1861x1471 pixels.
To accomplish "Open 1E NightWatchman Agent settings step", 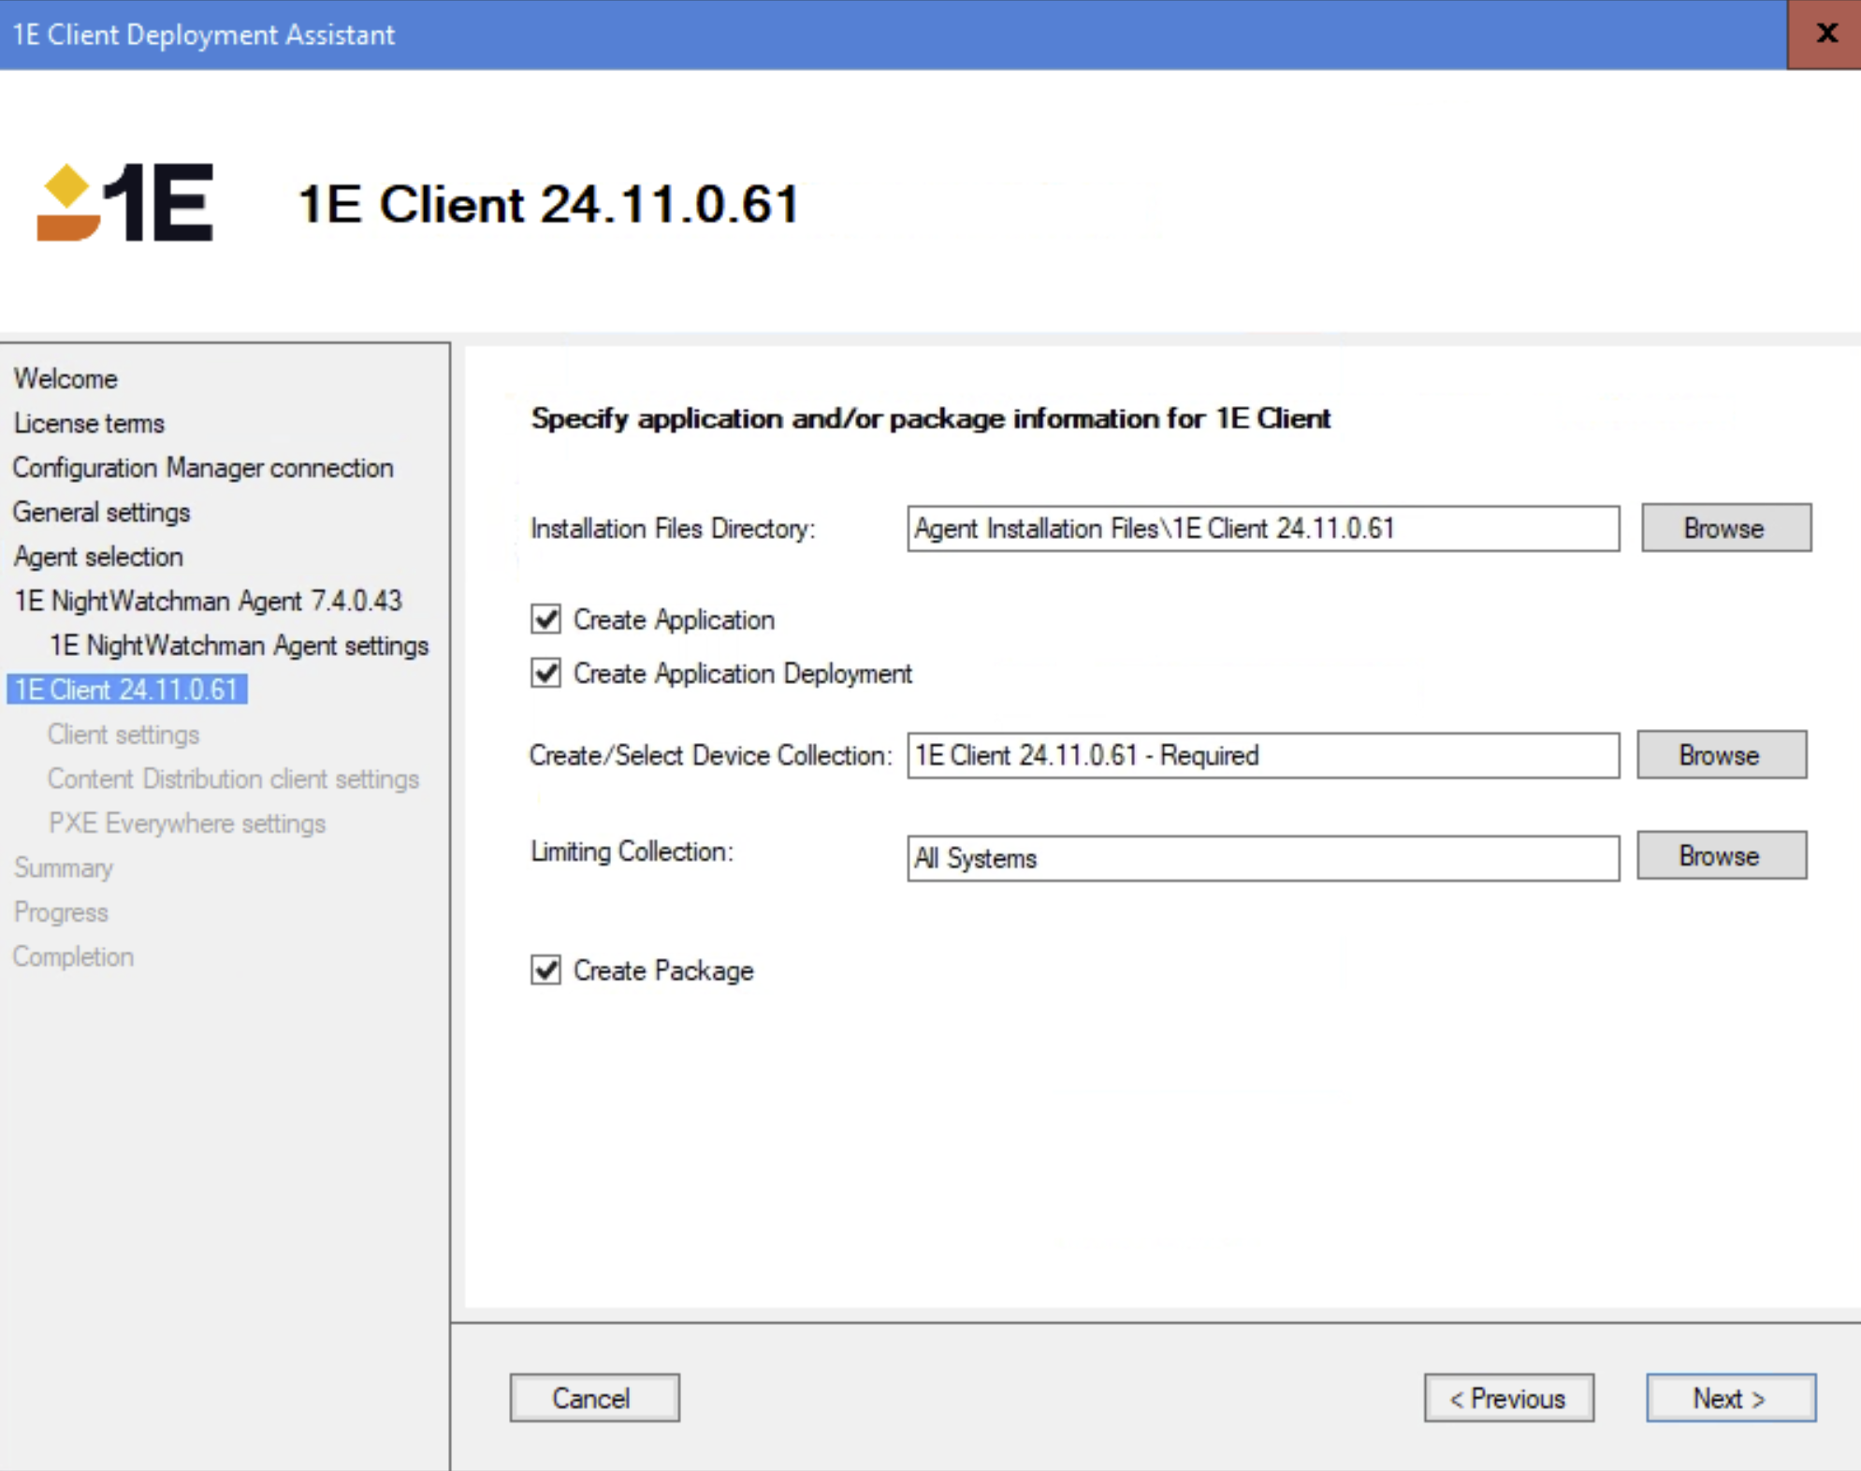I will [239, 646].
